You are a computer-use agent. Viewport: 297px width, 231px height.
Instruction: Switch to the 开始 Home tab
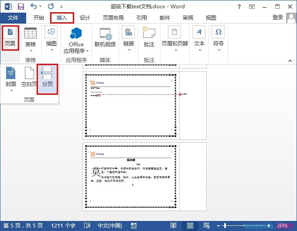click(39, 18)
